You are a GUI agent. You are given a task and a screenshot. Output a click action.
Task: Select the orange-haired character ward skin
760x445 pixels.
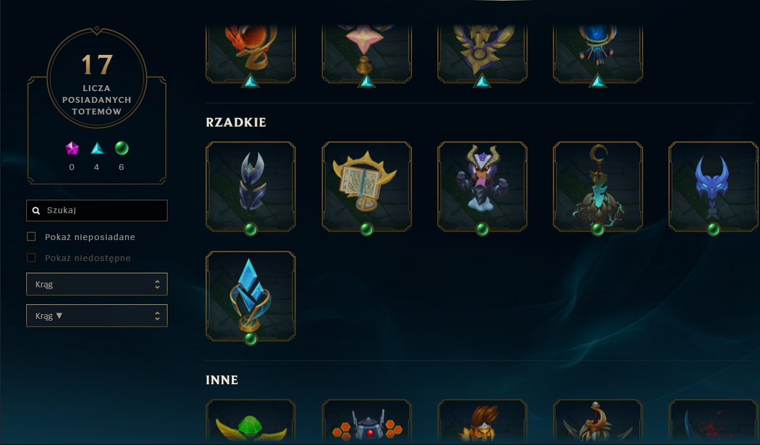[482, 422]
